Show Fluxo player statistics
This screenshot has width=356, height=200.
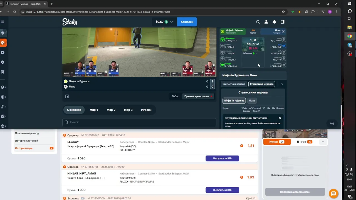tap(252, 101)
